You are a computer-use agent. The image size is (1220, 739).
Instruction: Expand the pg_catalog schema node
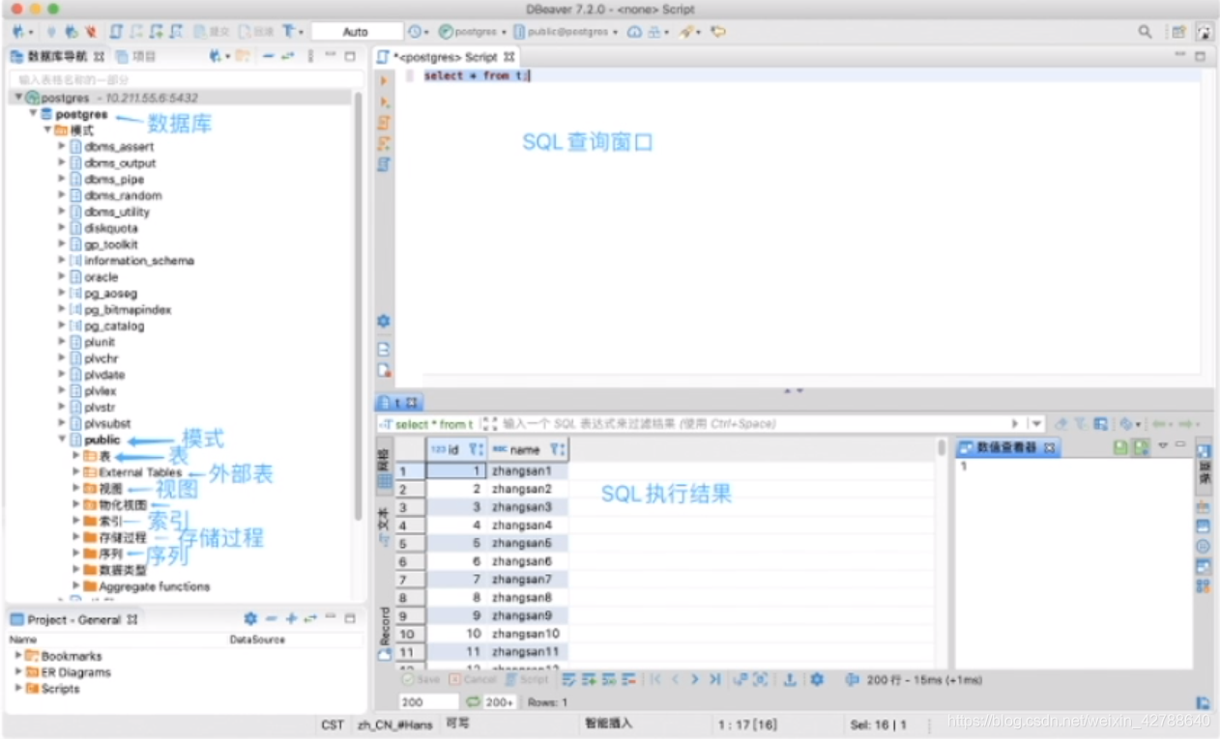click(62, 326)
